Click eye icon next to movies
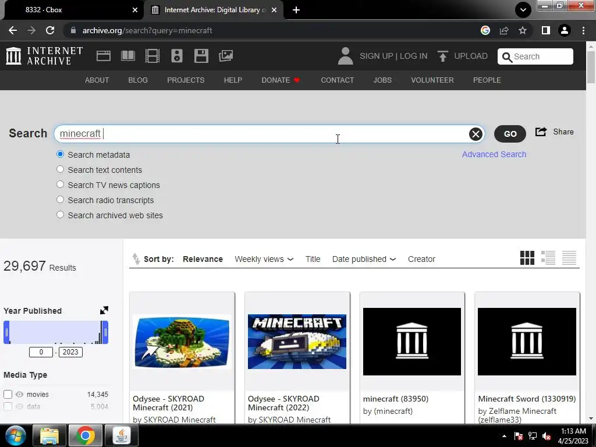The width and height of the screenshot is (596, 447). [19, 394]
